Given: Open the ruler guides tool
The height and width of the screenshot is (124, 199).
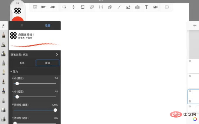Looking at the screenshot, I should pyautogui.click(x=92, y=7).
